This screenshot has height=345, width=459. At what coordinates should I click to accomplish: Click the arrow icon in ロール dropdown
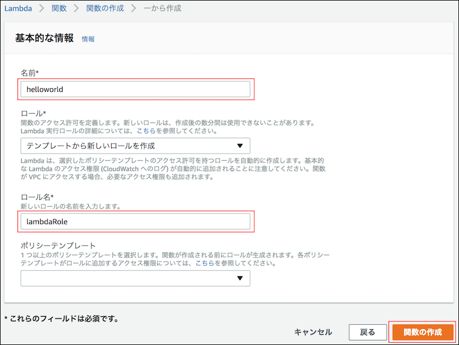tap(240, 146)
